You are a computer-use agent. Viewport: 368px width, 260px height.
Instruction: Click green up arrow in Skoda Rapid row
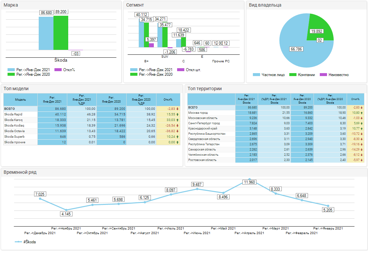(177, 114)
